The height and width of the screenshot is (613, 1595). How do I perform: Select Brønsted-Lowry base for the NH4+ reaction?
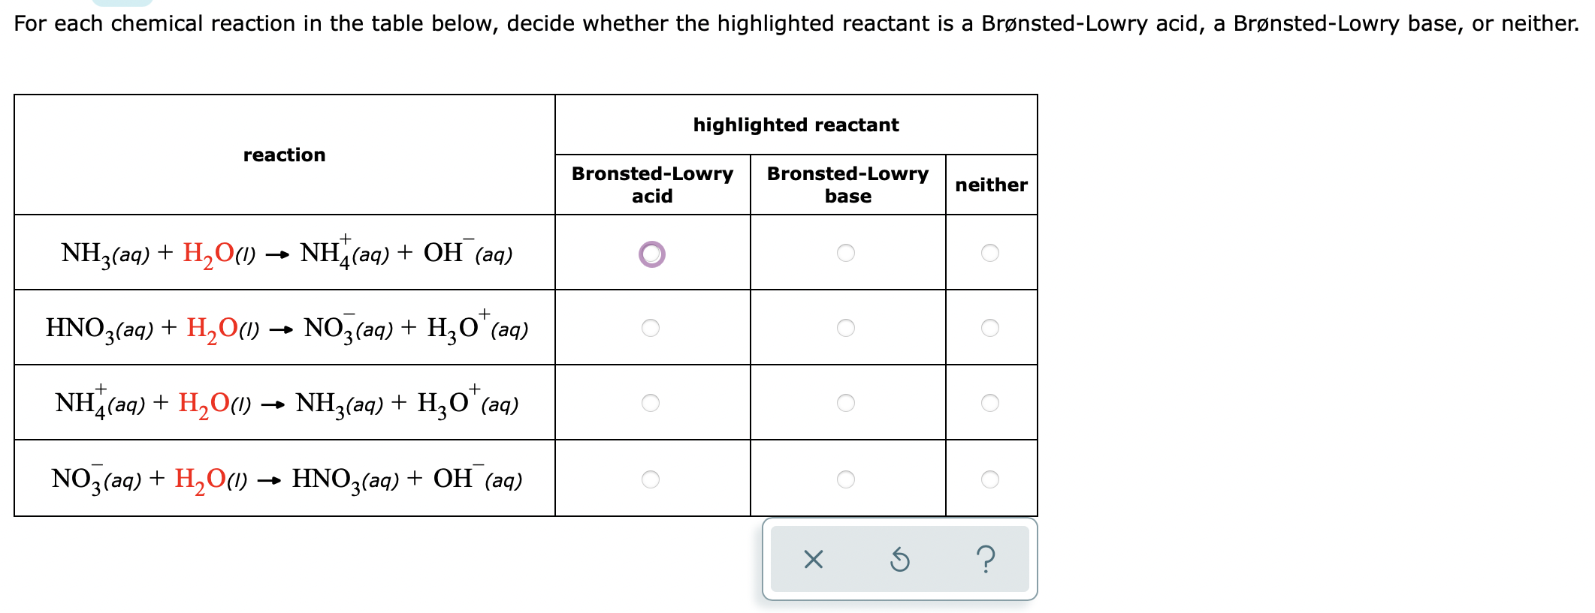point(847,403)
